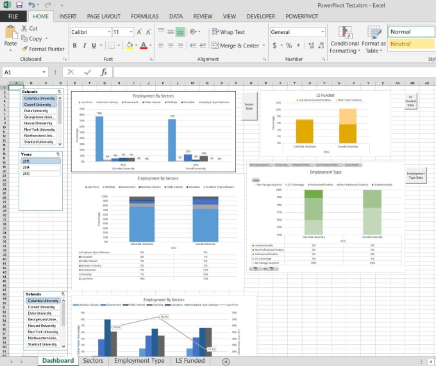Switch to INSERT ribbon tab
Viewport: 436px width, 366px height.
[67, 17]
